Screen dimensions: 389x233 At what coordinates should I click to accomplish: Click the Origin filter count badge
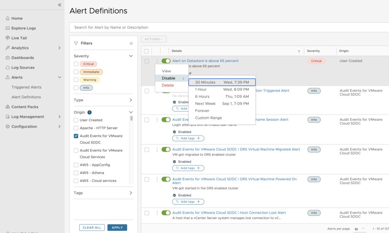pyautogui.click(x=90, y=112)
